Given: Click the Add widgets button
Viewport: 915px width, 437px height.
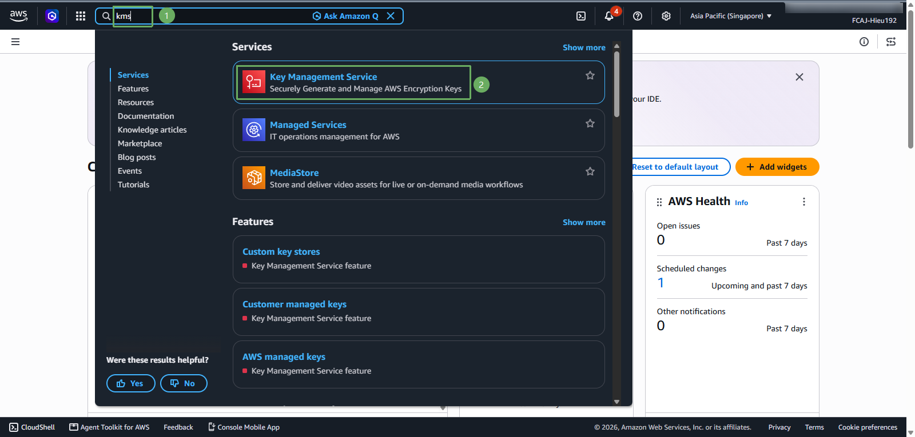Looking at the screenshot, I should tap(777, 167).
